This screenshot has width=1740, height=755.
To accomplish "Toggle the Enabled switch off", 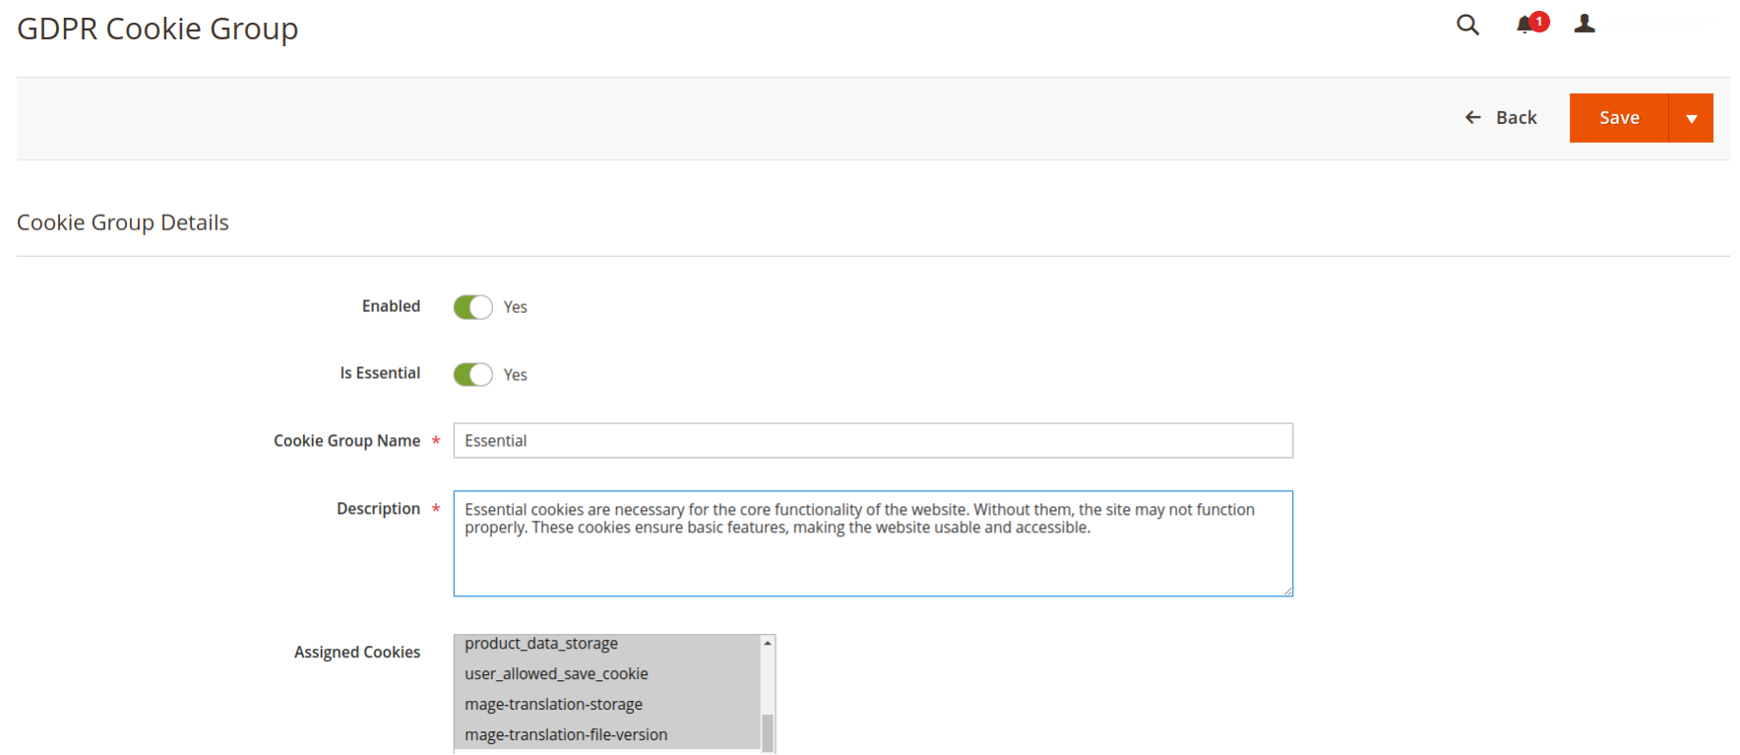I will pyautogui.click(x=472, y=307).
